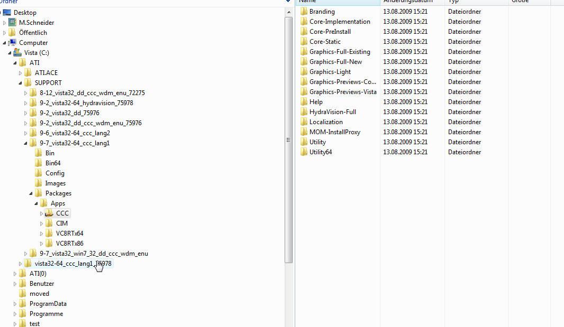Select the VC8RTx86 folder in tree
This screenshot has width=564, height=327.
tap(70, 244)
